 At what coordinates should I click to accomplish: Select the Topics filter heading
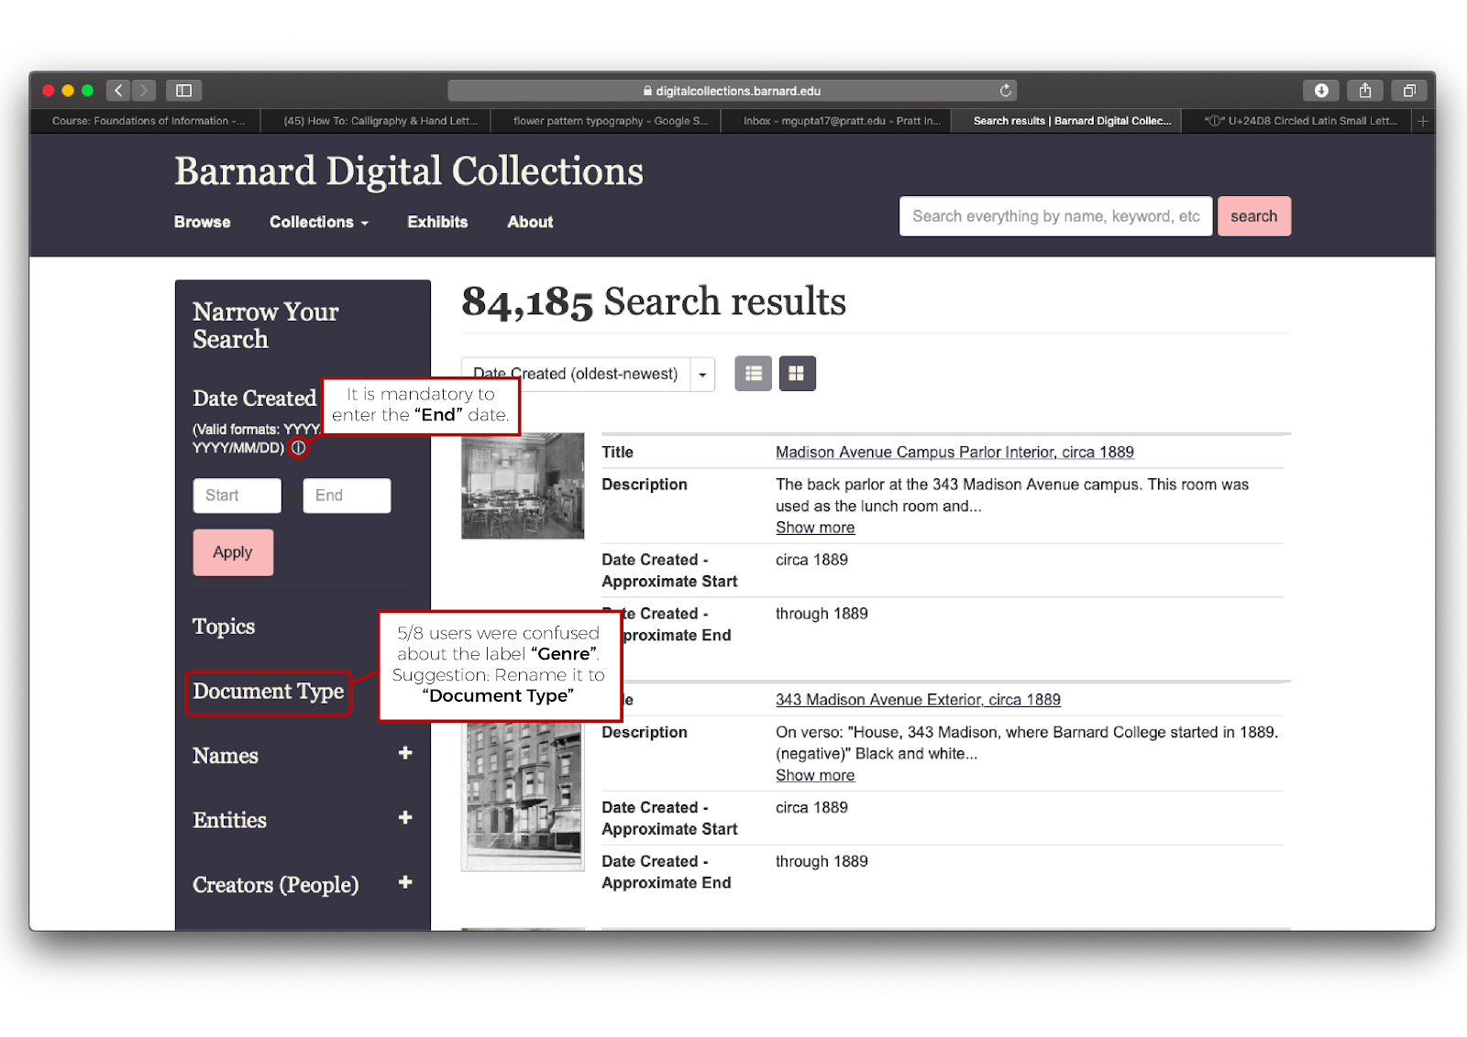(224, 627)
